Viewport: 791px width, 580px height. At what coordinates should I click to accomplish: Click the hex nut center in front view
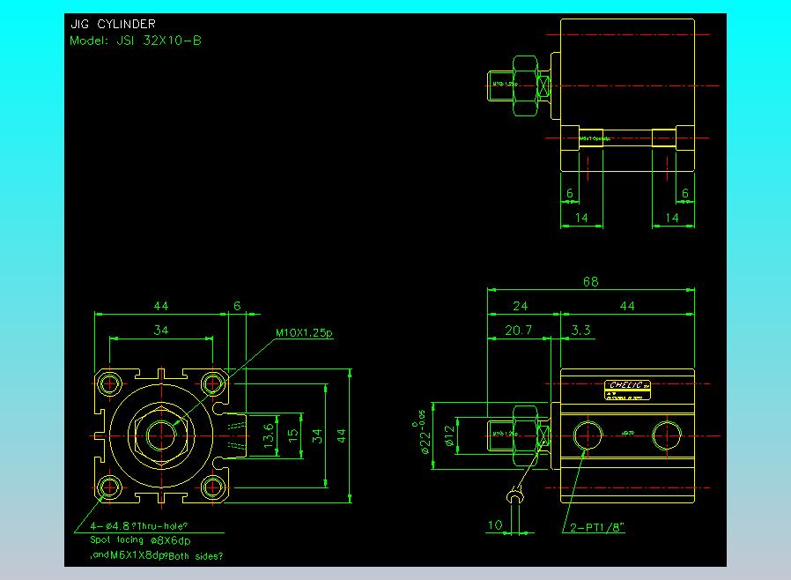tap(161, 435)
